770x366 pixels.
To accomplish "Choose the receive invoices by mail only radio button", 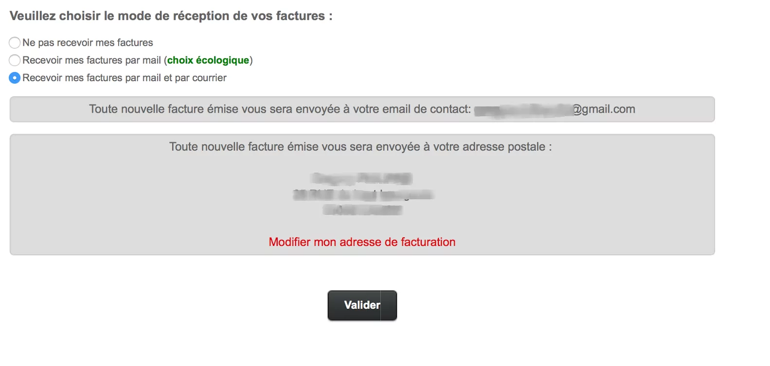I will click(x=15, y=60).
